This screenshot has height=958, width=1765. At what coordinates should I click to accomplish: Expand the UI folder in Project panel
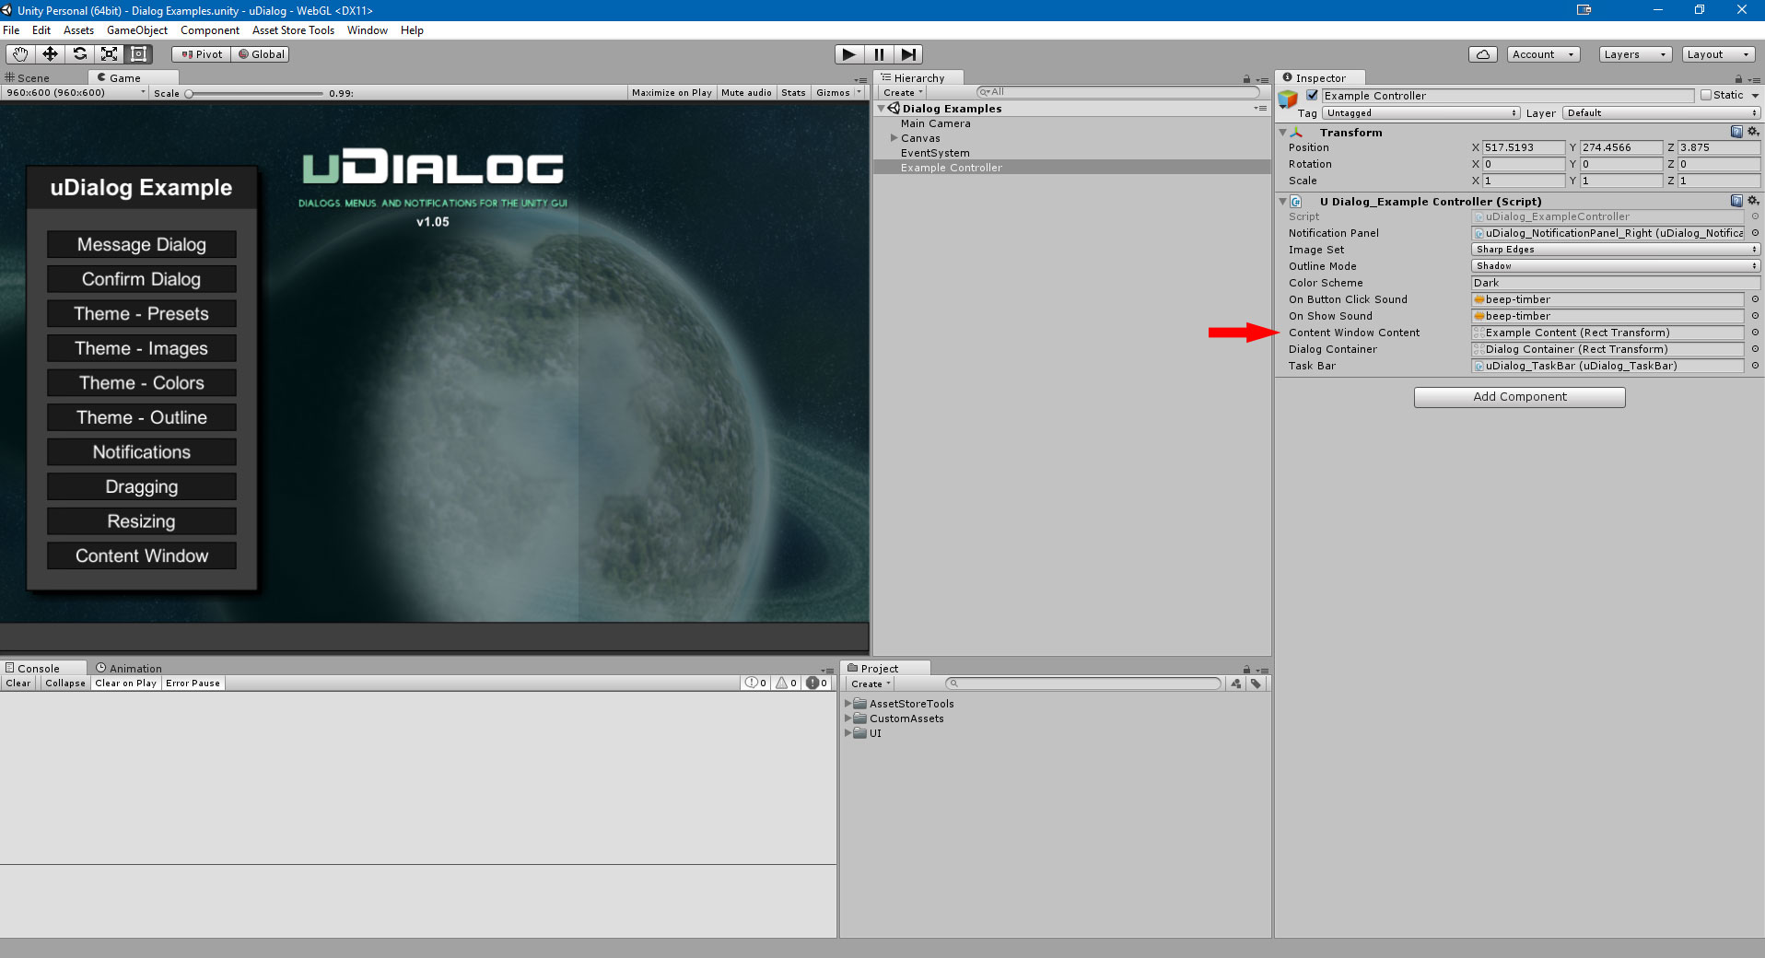click(x=849, y=733)
